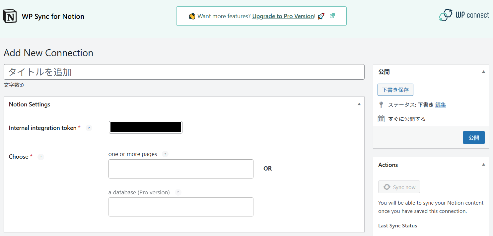The image size is (493, 236).
Task: Click the calendar icon in publish box
Action: [x=381, y=119]
